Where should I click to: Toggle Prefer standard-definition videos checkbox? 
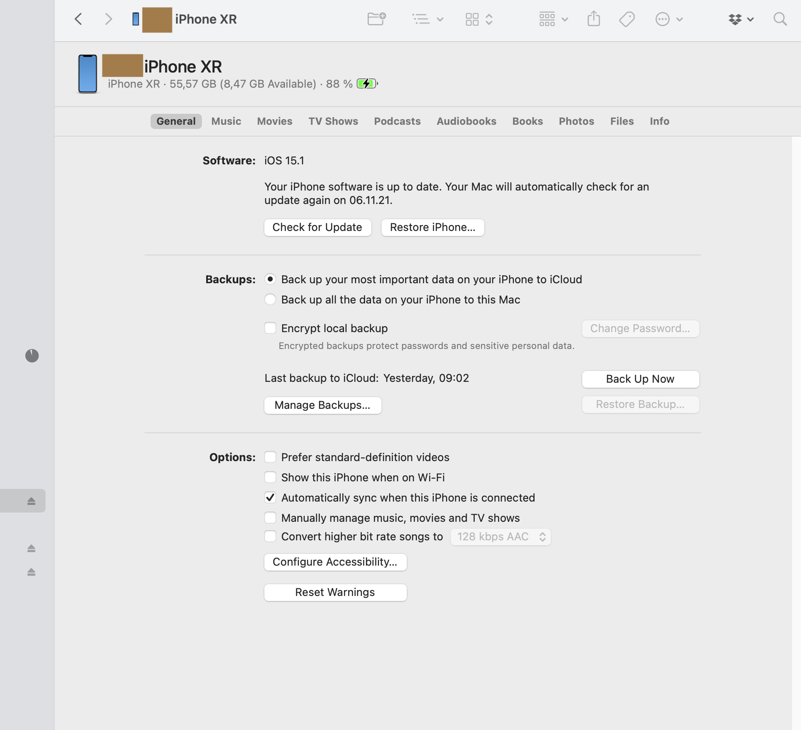click(270, 457)
